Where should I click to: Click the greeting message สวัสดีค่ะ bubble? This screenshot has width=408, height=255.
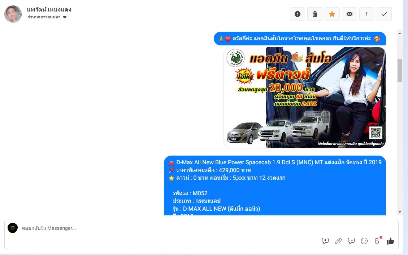click(x=300, y=39)
